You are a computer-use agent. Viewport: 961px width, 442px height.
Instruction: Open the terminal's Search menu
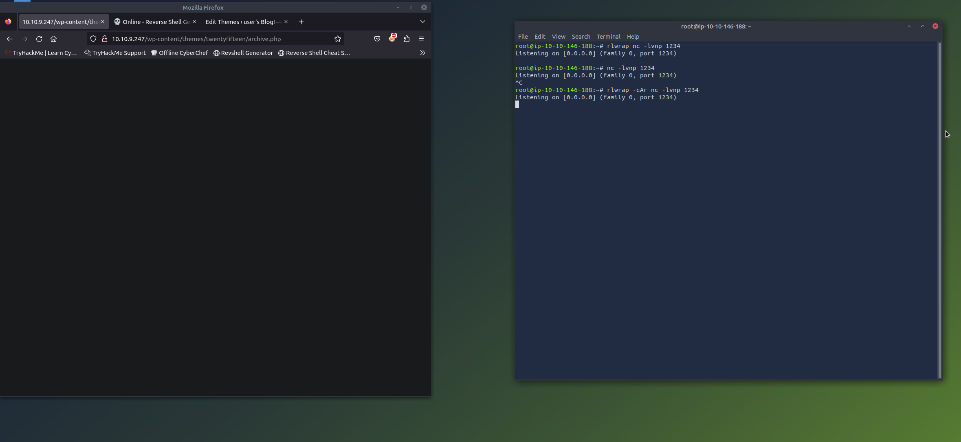tap(581, 37)
